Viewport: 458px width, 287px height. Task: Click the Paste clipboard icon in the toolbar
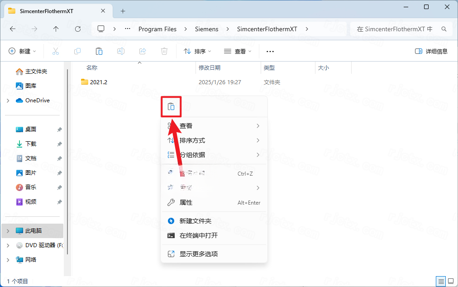click(x=99, y=52)
